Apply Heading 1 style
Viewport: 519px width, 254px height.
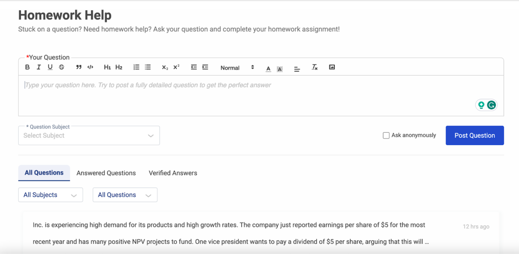(107, 67)
